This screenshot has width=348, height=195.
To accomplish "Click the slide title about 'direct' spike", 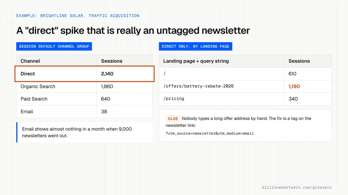I will (x=133, y=30).
